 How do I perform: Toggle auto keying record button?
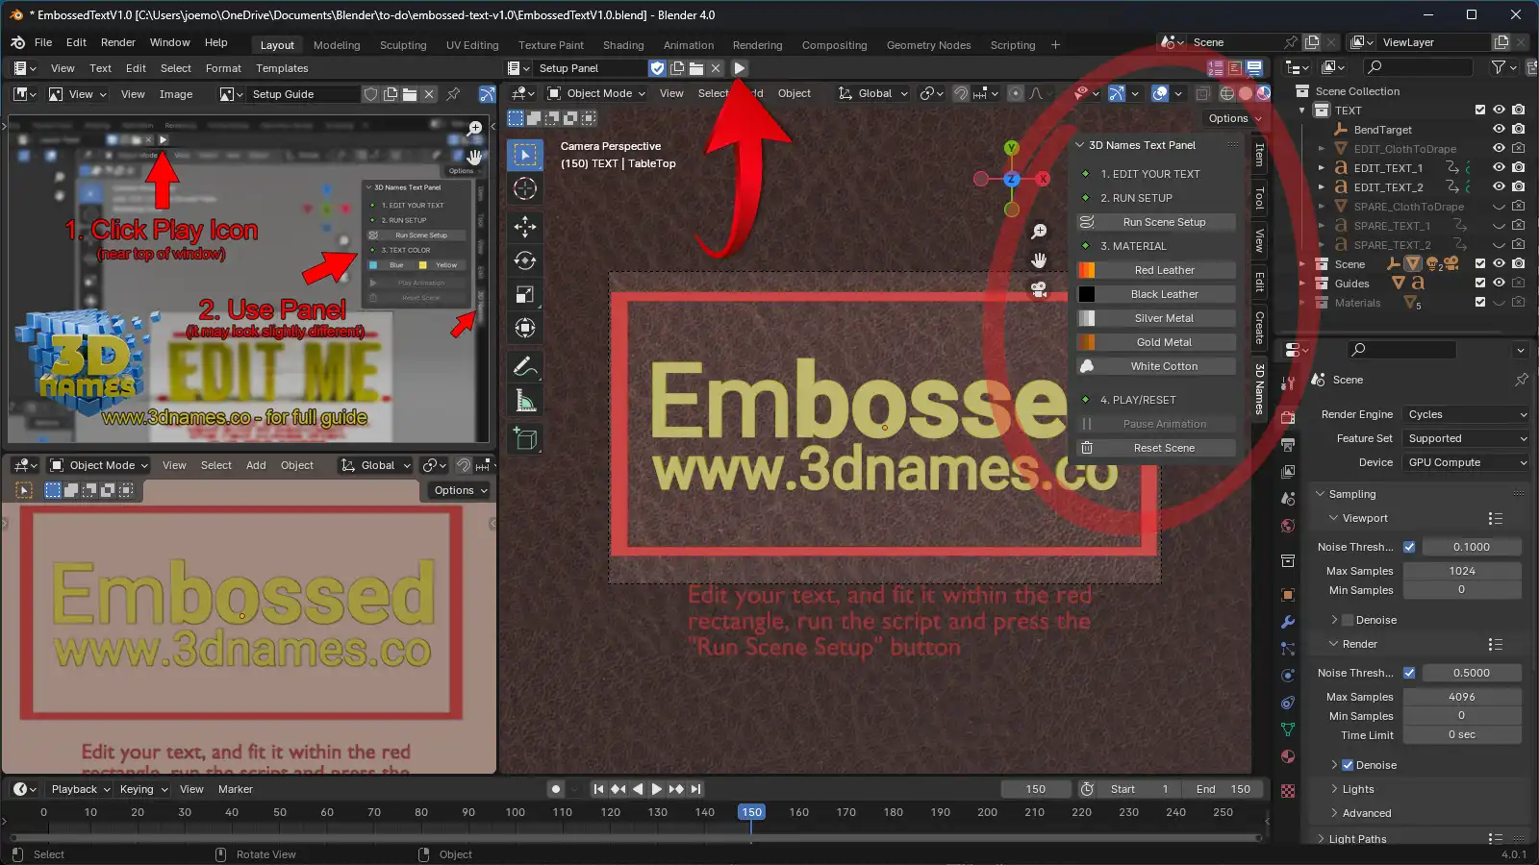555,789
